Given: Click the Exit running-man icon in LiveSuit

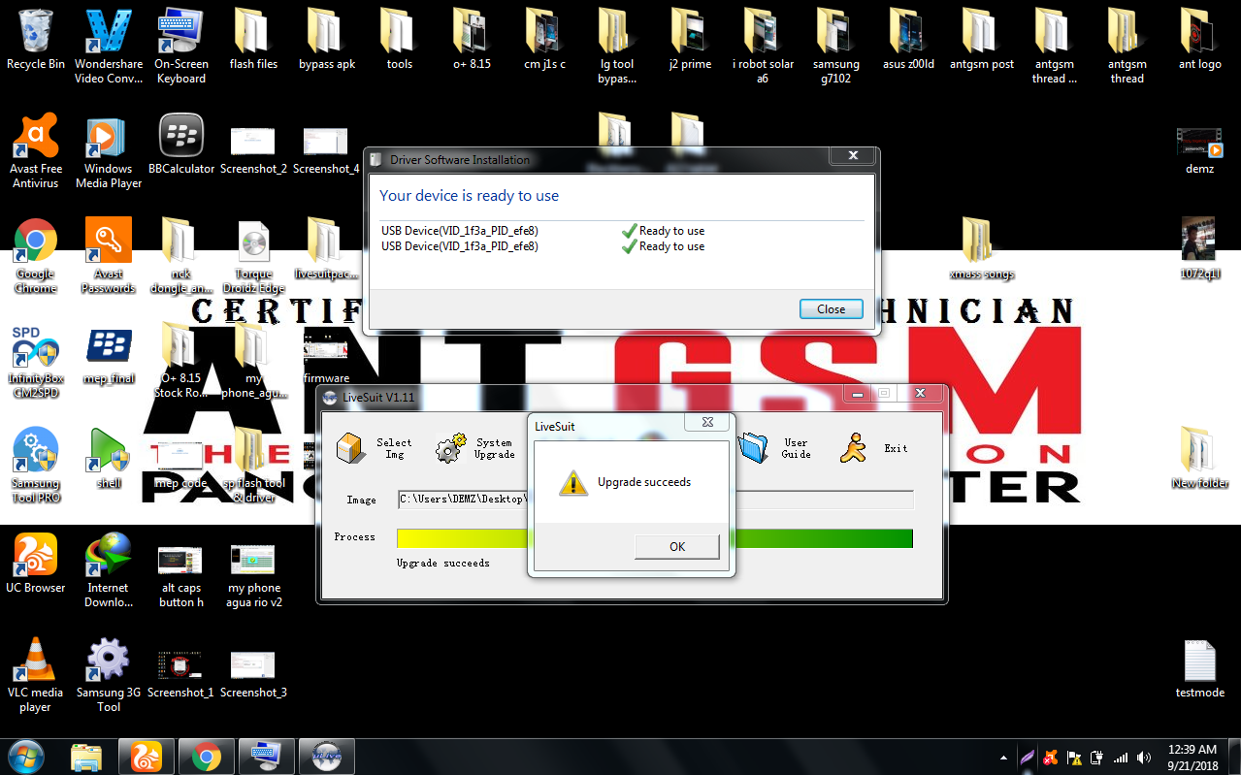Looking at the screenshot, I should pyautogui.click(x=853, y=448).
